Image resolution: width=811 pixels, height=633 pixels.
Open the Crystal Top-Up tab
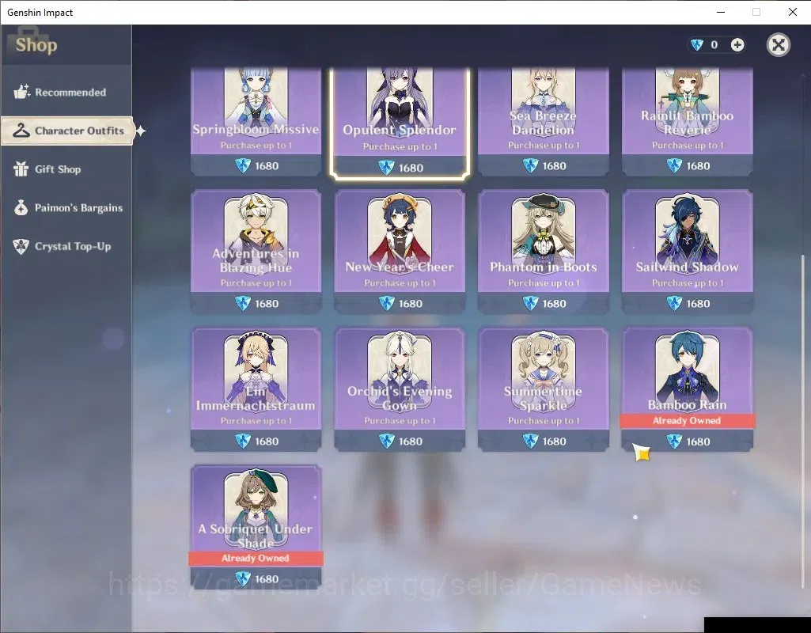66,246
